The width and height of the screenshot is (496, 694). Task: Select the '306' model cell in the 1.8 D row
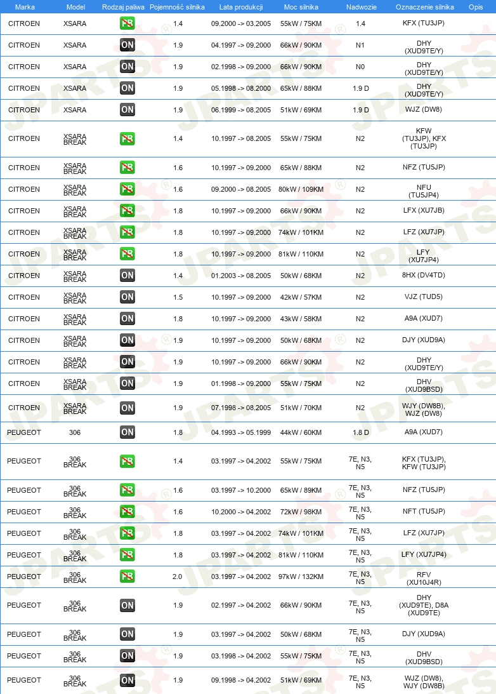pyautogui.click(x=75, y=433)
